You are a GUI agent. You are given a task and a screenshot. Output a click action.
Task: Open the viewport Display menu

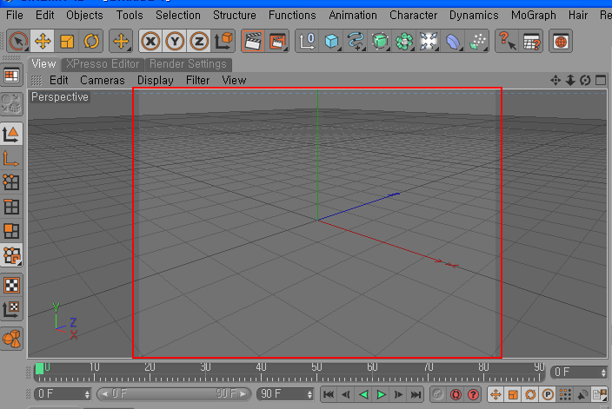155,80
